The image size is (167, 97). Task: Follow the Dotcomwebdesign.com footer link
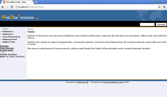click(113, 82)
